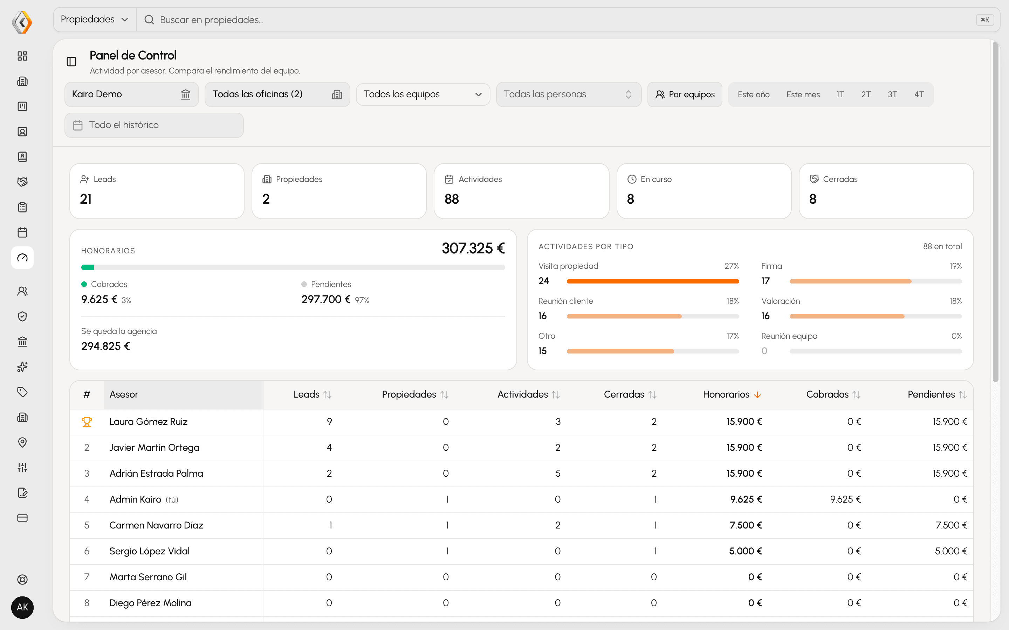Expand the Propiedades search scope dropdown

coord(95,20)
